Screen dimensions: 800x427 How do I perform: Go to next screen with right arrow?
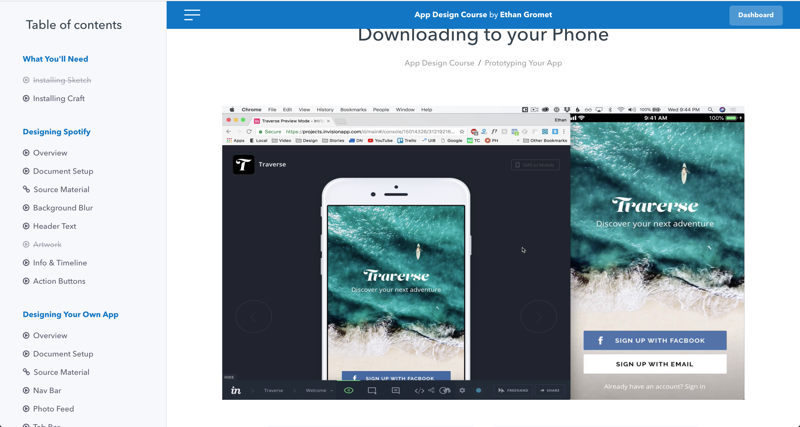point(539,317)
